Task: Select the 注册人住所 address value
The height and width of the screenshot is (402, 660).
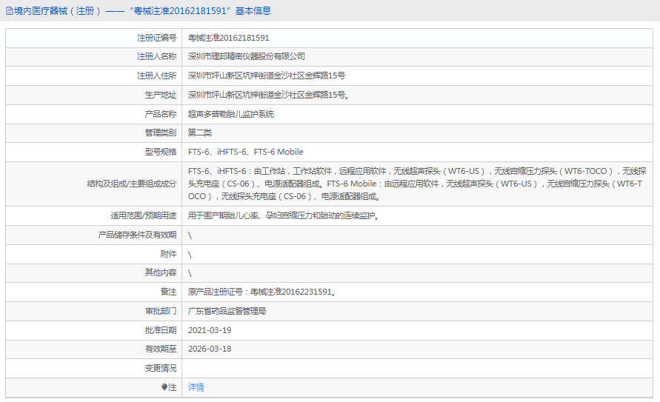Action: (x=267, y=76)
